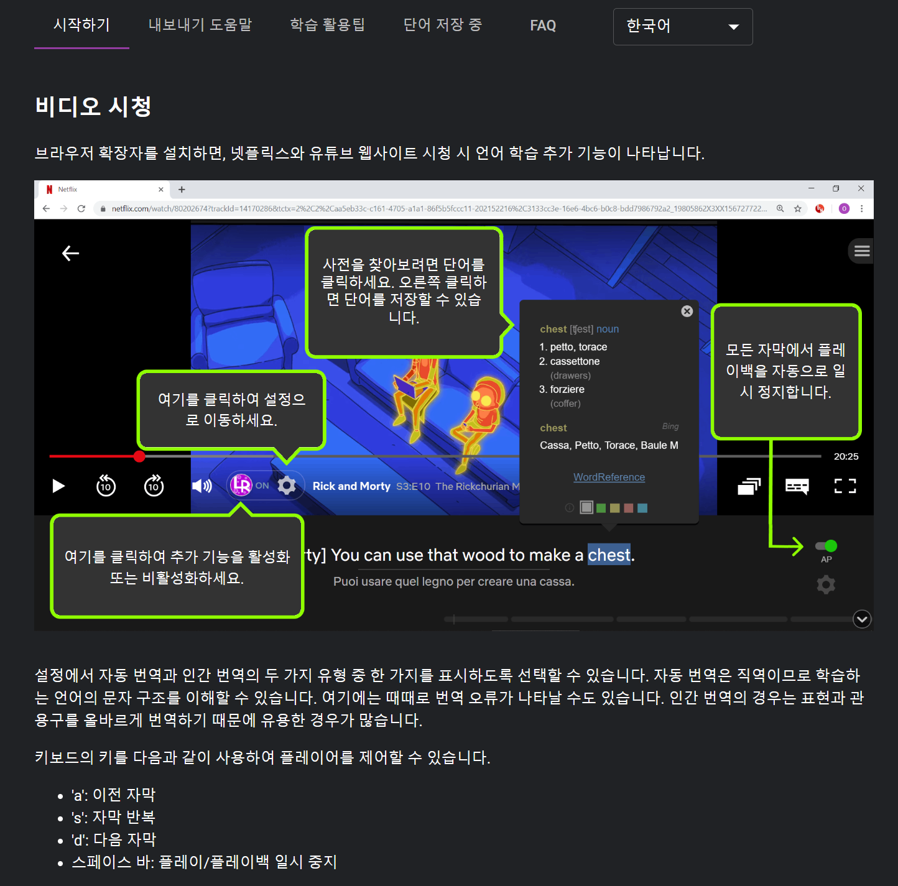Click the embedded browser back arrow

tap(46, 208)
